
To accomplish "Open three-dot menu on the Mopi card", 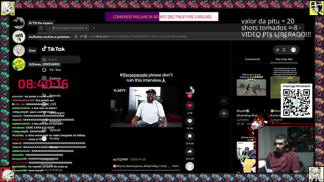I will [x=264, y=111].
